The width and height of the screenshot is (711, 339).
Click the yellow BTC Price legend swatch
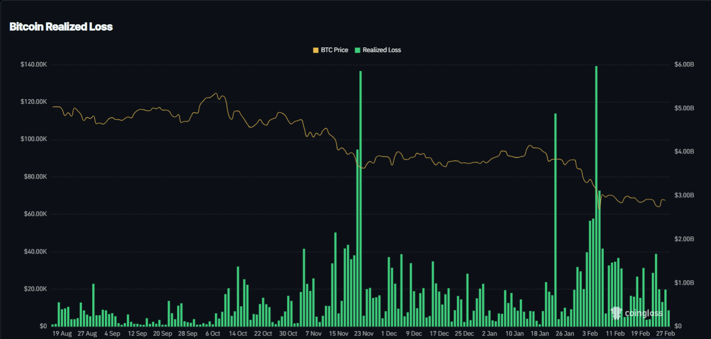pyautogui.click(x=315, y=50)
